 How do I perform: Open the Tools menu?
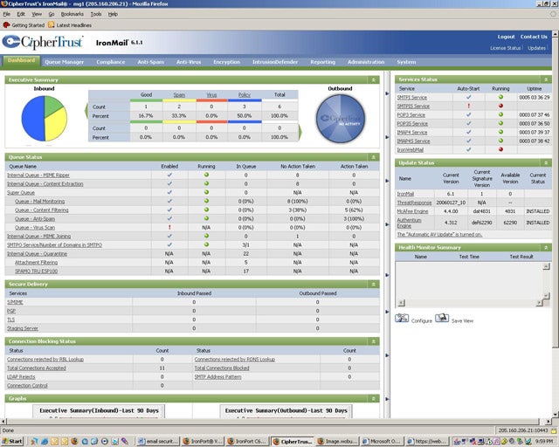pos(96,14)
